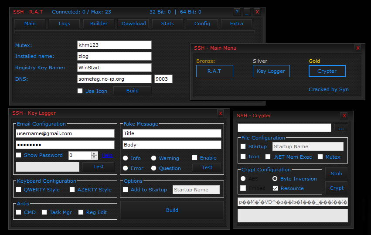
Task: Open the Logs tab
Action: pos(65,24)
